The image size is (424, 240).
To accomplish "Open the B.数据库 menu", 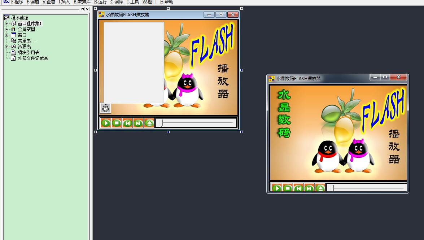I will [x=82, y=2].
